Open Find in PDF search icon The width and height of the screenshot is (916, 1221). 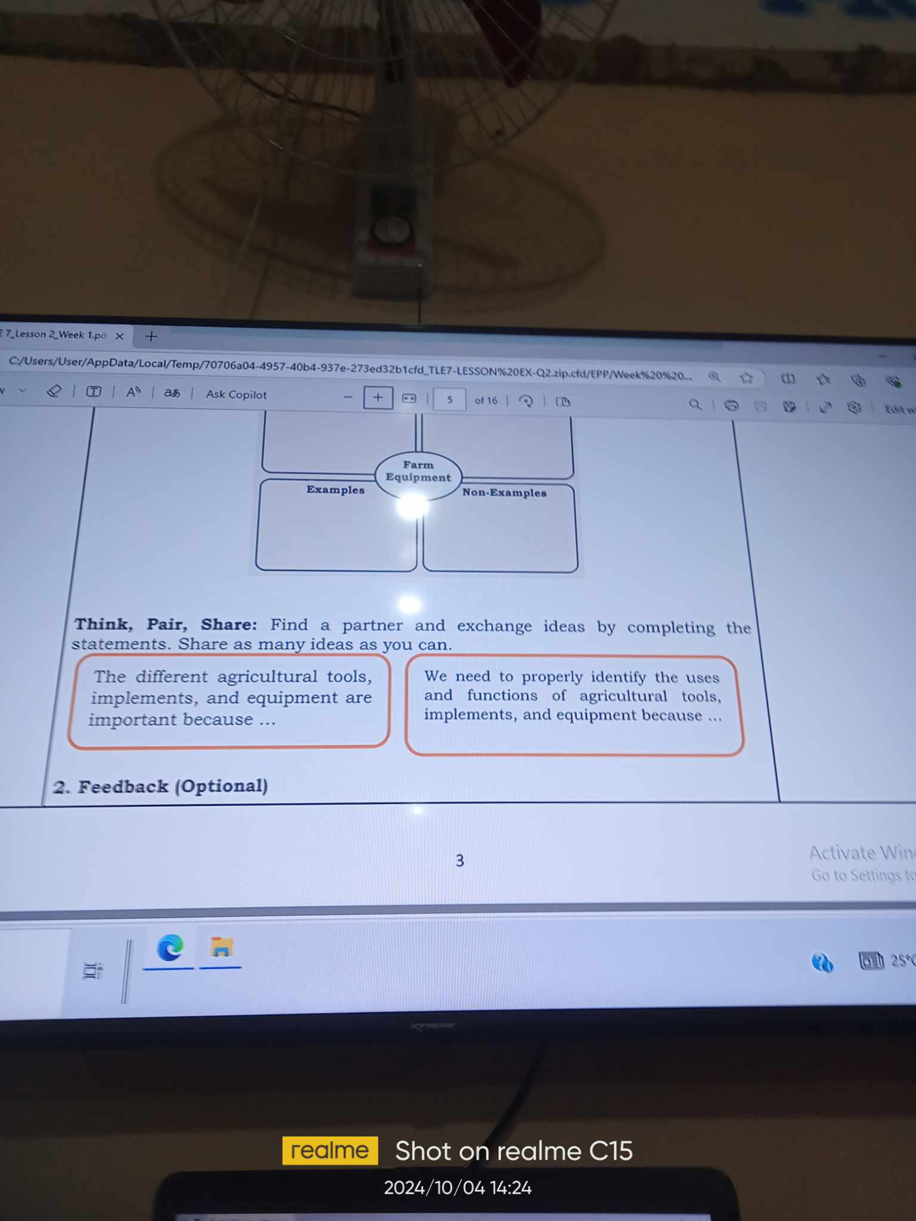695,404
